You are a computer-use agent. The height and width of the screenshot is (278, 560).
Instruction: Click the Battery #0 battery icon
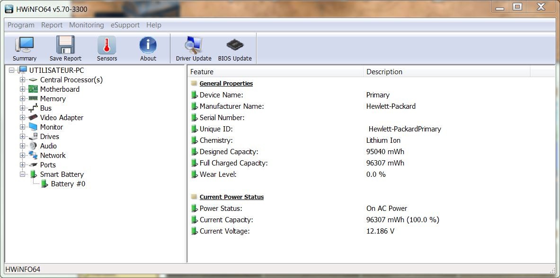(44, 183)
